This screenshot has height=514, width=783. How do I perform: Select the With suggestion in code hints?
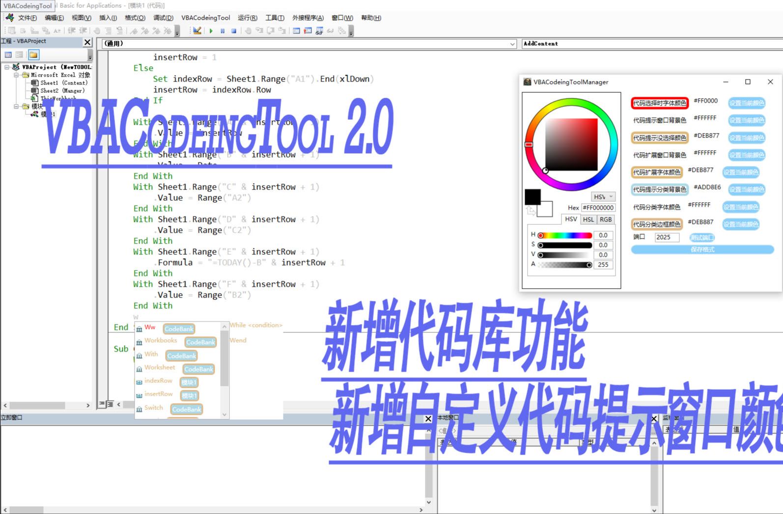click(x=151, y=354)
